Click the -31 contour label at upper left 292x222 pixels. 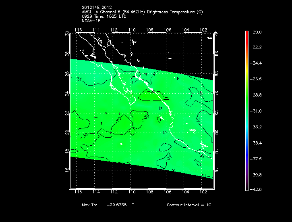(x=78, y=79)
